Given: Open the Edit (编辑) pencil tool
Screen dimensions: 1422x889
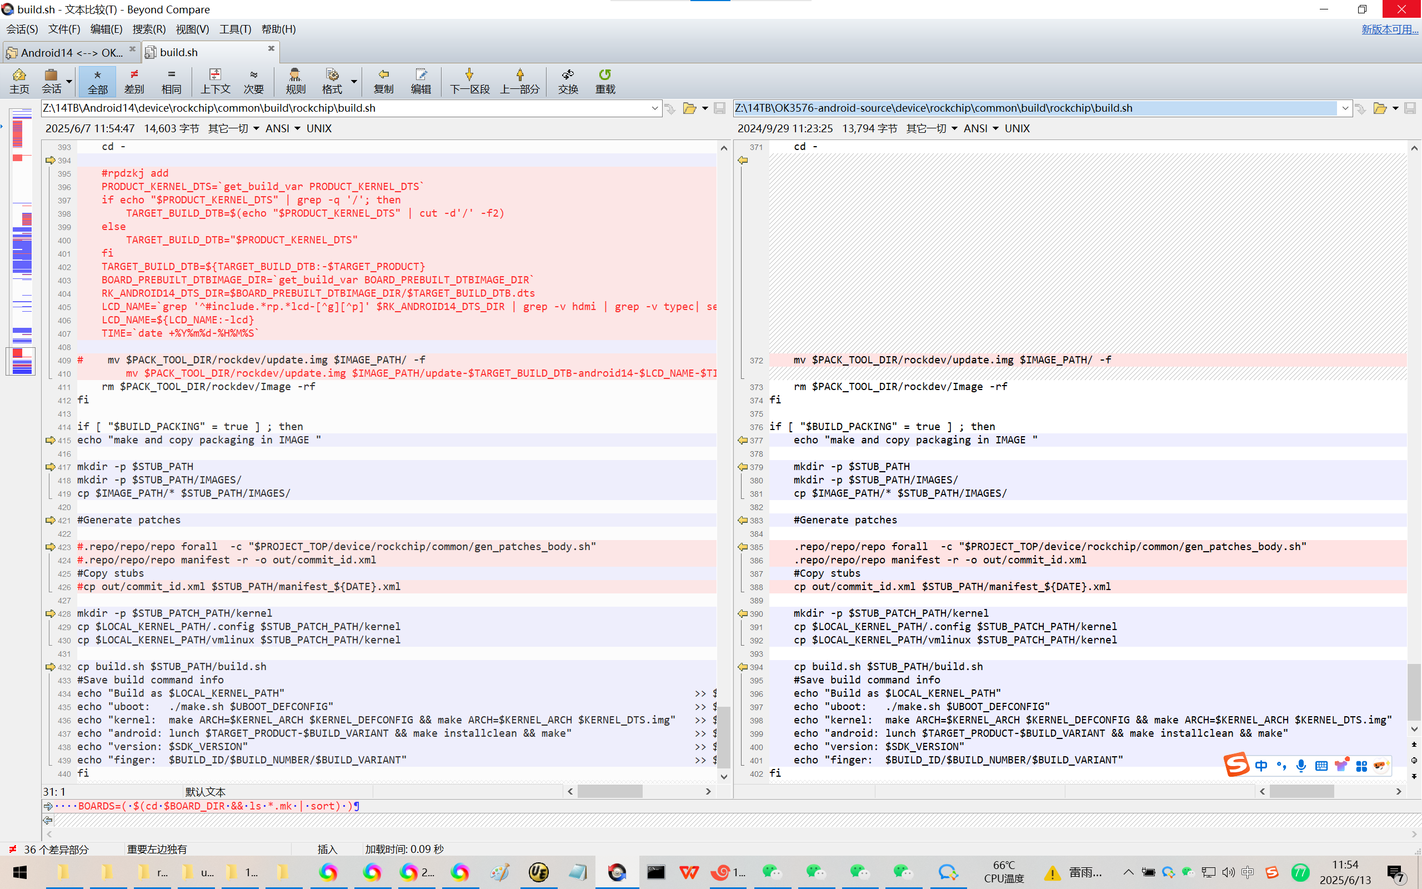Looking at the screenshot, I should tap(420, 81).
